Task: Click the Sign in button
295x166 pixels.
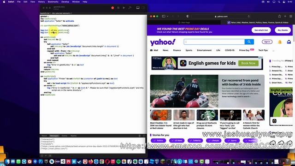Action: [x=267, y=42]
